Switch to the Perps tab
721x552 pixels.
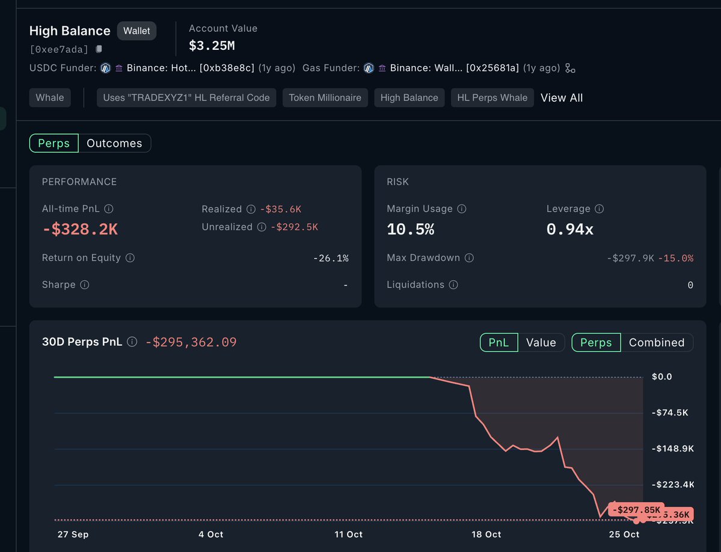(54, 143)
